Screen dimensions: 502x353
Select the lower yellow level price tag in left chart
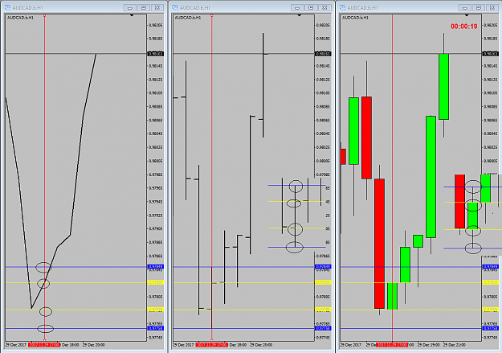click(x=156, y=310)
